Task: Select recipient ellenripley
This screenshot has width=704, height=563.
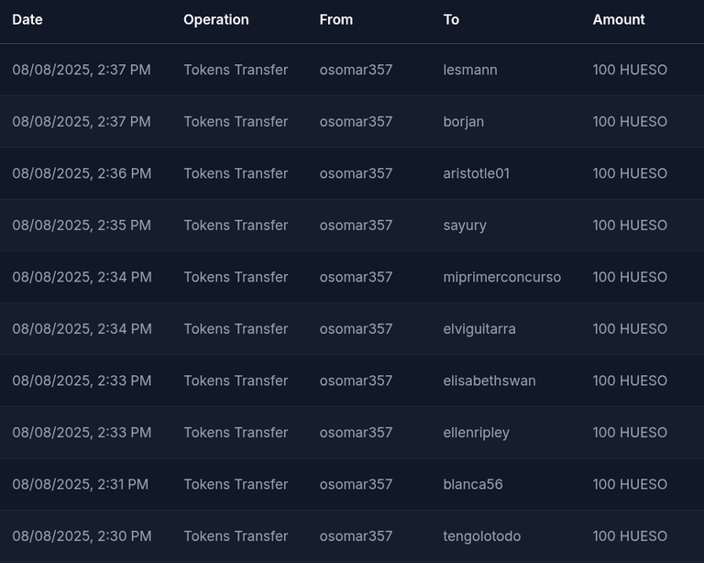Action: pyautogui.click(x=476, y=433)
